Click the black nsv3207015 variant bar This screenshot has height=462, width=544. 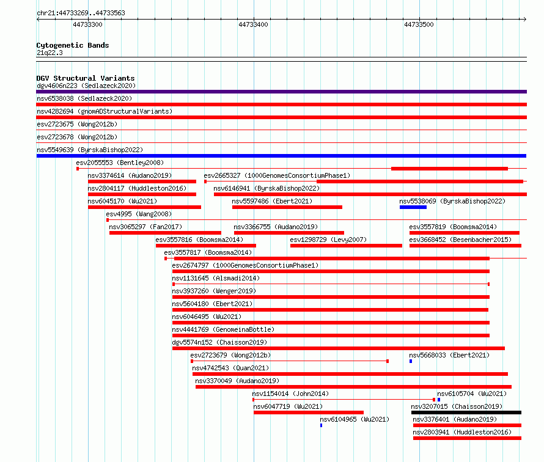[x=466, y=413]
